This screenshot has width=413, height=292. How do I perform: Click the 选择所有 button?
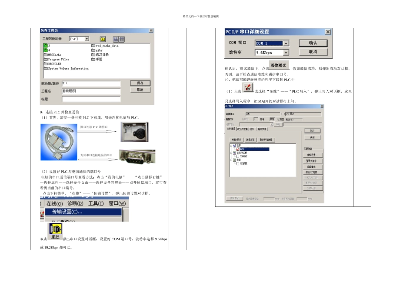coord(250,140)
